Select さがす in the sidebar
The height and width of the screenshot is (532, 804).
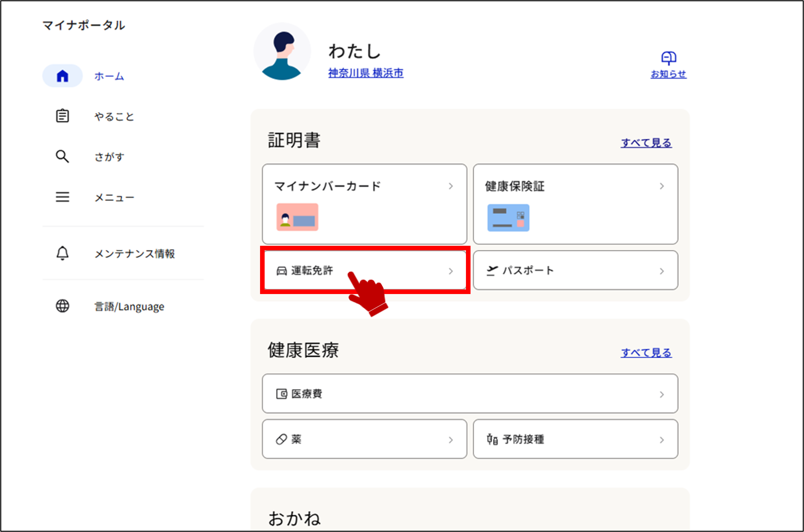tap(109, 157)
